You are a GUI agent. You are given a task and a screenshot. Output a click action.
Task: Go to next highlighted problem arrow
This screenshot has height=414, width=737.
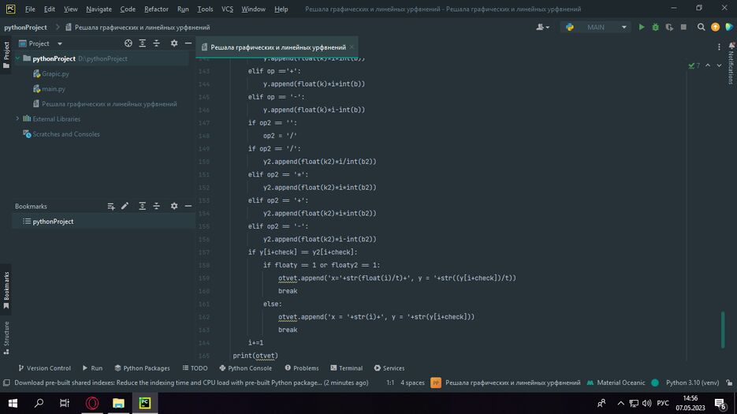coord(719,65)
